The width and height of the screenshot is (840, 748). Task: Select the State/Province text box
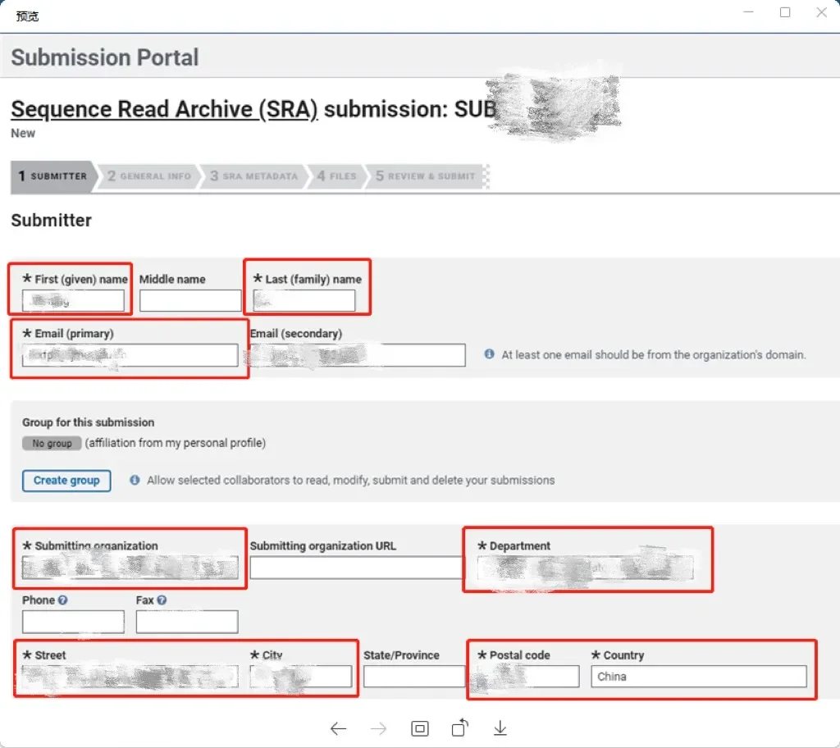(x=413, y=677)
